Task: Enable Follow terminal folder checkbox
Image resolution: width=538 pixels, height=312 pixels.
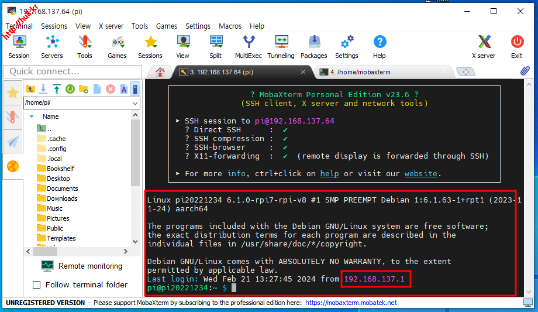Action: [36, 285]
